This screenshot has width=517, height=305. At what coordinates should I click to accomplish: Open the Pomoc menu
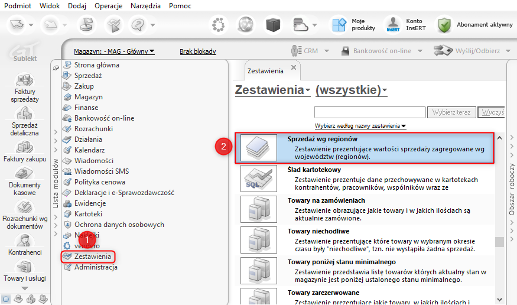(180, 5)
